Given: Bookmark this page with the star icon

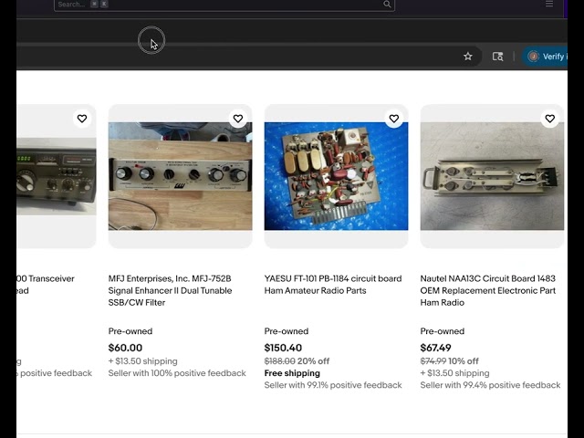Looking at the screenshot, I should (x=468, y=57).
